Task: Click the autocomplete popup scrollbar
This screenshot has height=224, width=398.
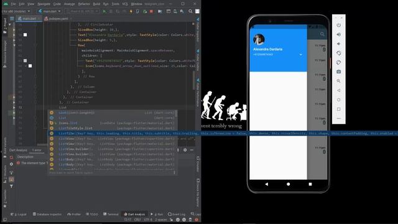Action: [176, 113]
